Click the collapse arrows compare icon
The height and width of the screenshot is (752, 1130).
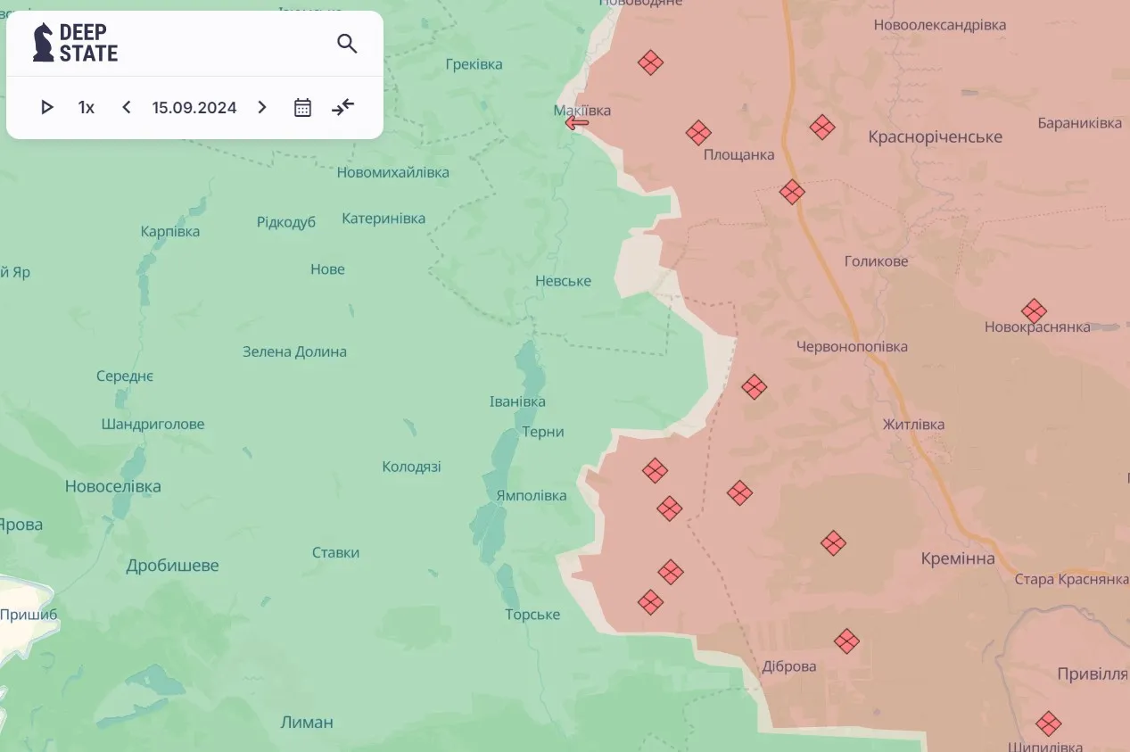tap(343, 108)
